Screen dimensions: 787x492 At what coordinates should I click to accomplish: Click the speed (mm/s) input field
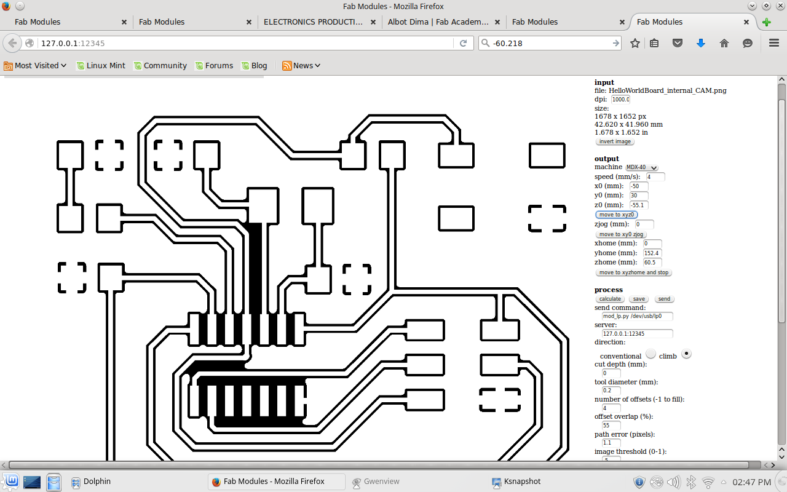pos(655,177)
